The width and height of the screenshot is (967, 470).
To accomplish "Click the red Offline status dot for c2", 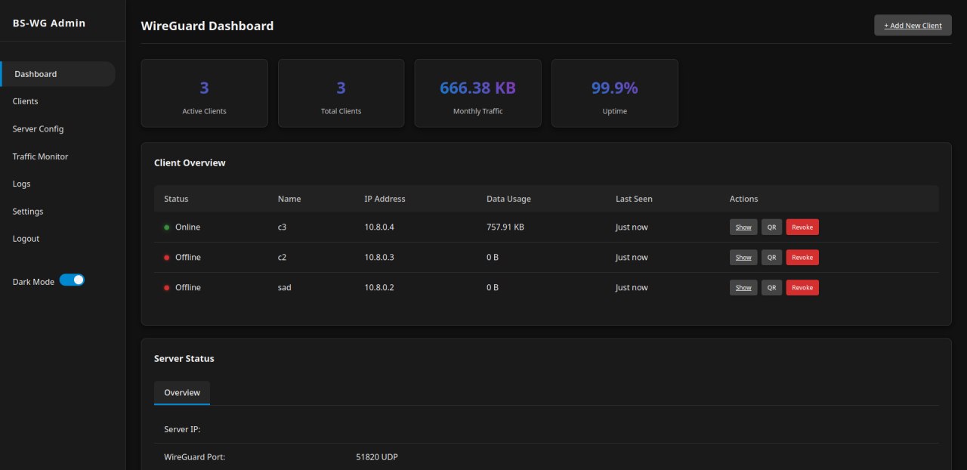I will tap(166, 258).
